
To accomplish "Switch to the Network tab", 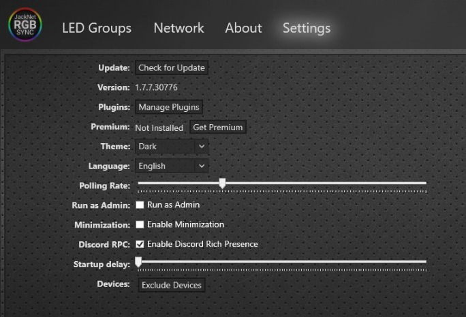I will 178,28.
